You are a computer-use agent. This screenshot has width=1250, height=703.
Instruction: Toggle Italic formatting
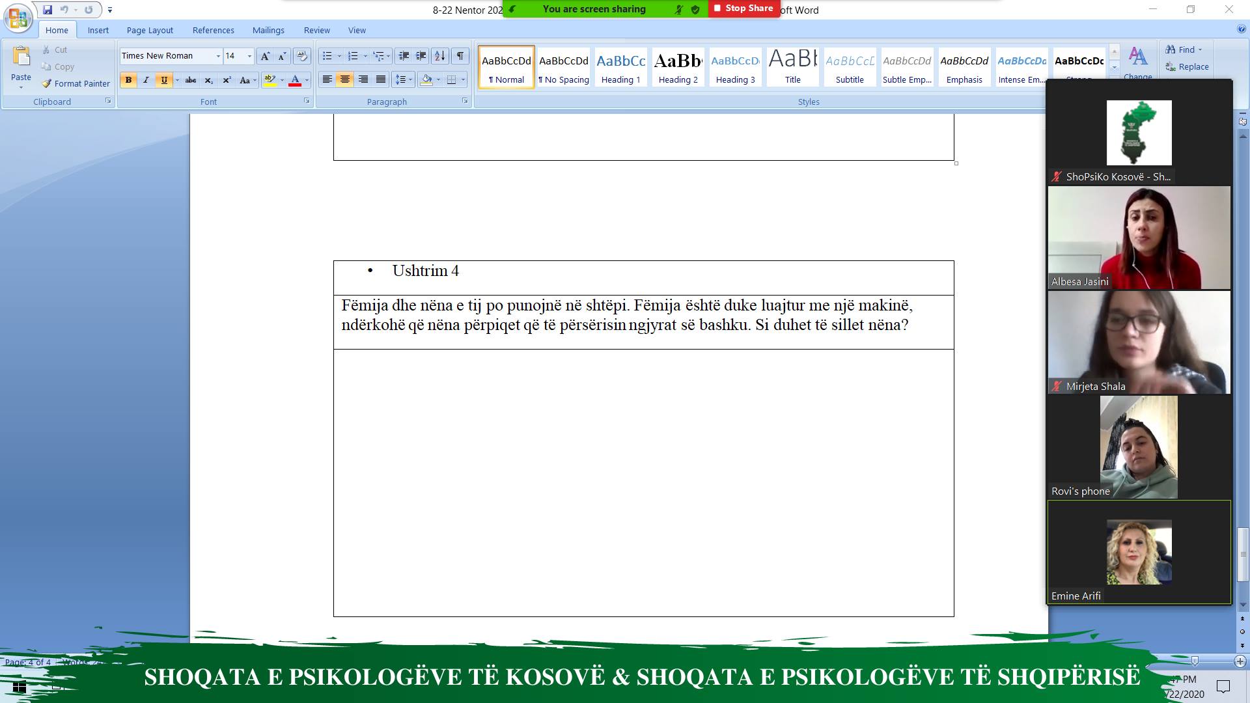pos(146,80)
